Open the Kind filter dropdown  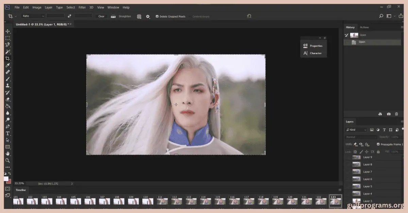pyautogui.click(x=356, y=130)
